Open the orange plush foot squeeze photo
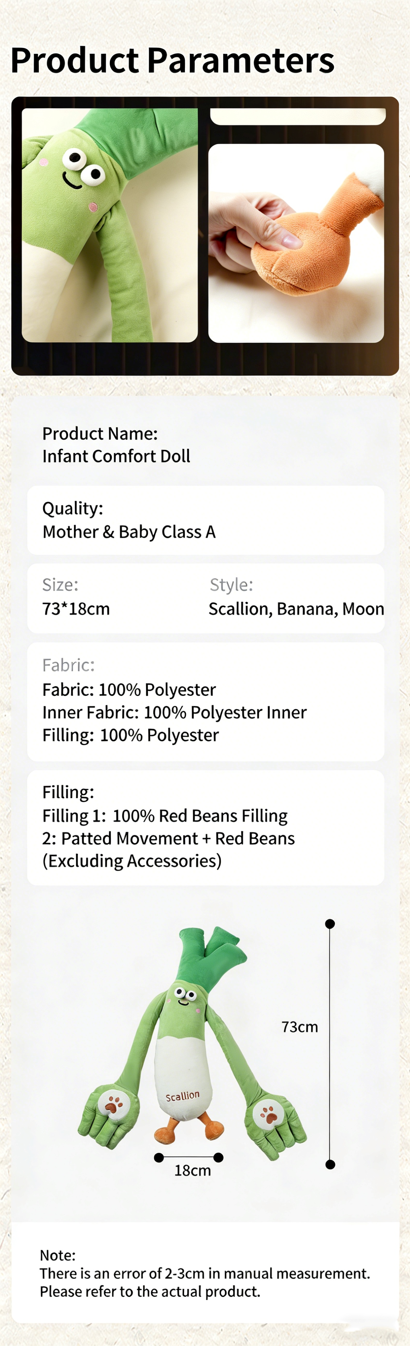Screen dimensions: 410x1346 pyautogui.click(x=296, y=243)
